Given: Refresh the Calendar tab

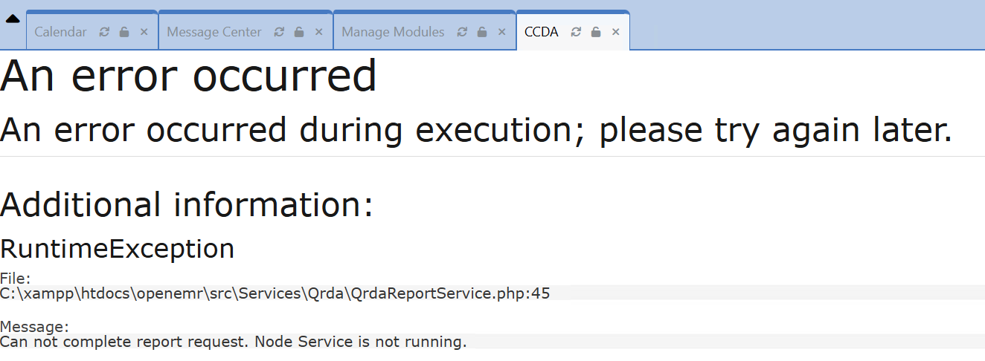Looking at the screenshot, I should point(104,32).
